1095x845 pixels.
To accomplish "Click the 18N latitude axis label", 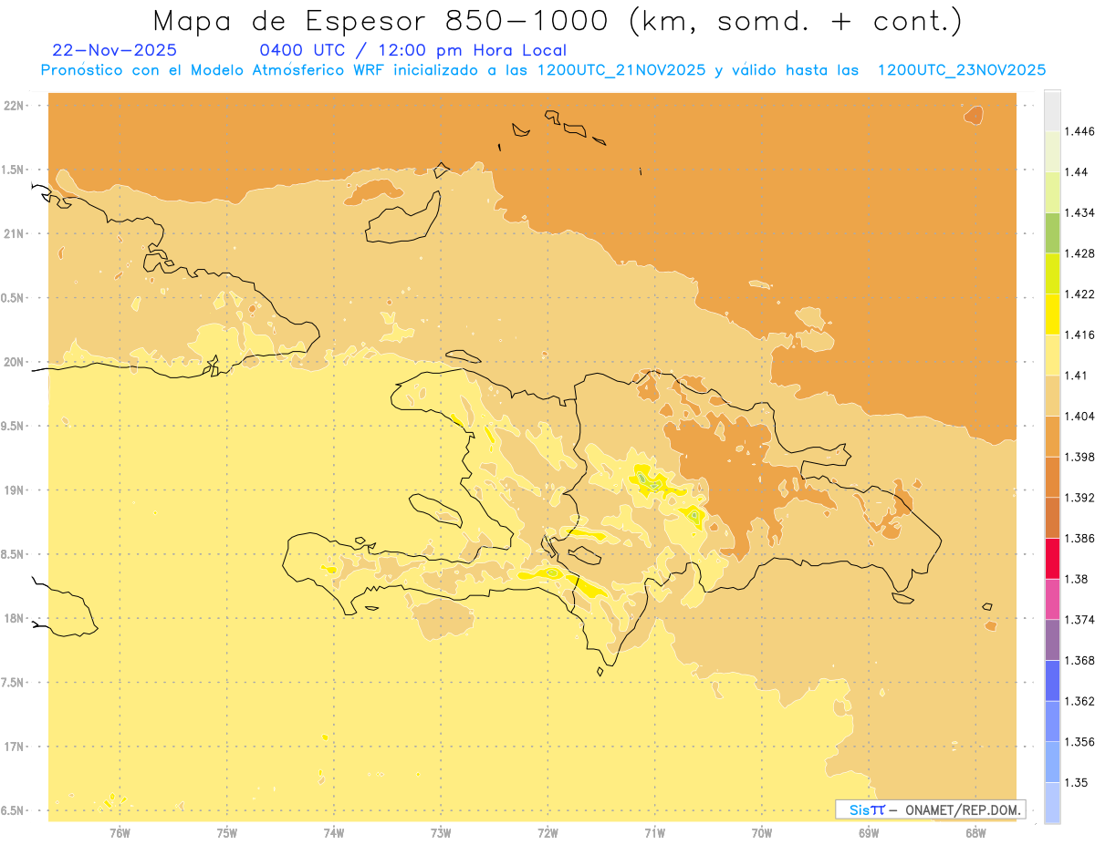I will tap(13, 618).
